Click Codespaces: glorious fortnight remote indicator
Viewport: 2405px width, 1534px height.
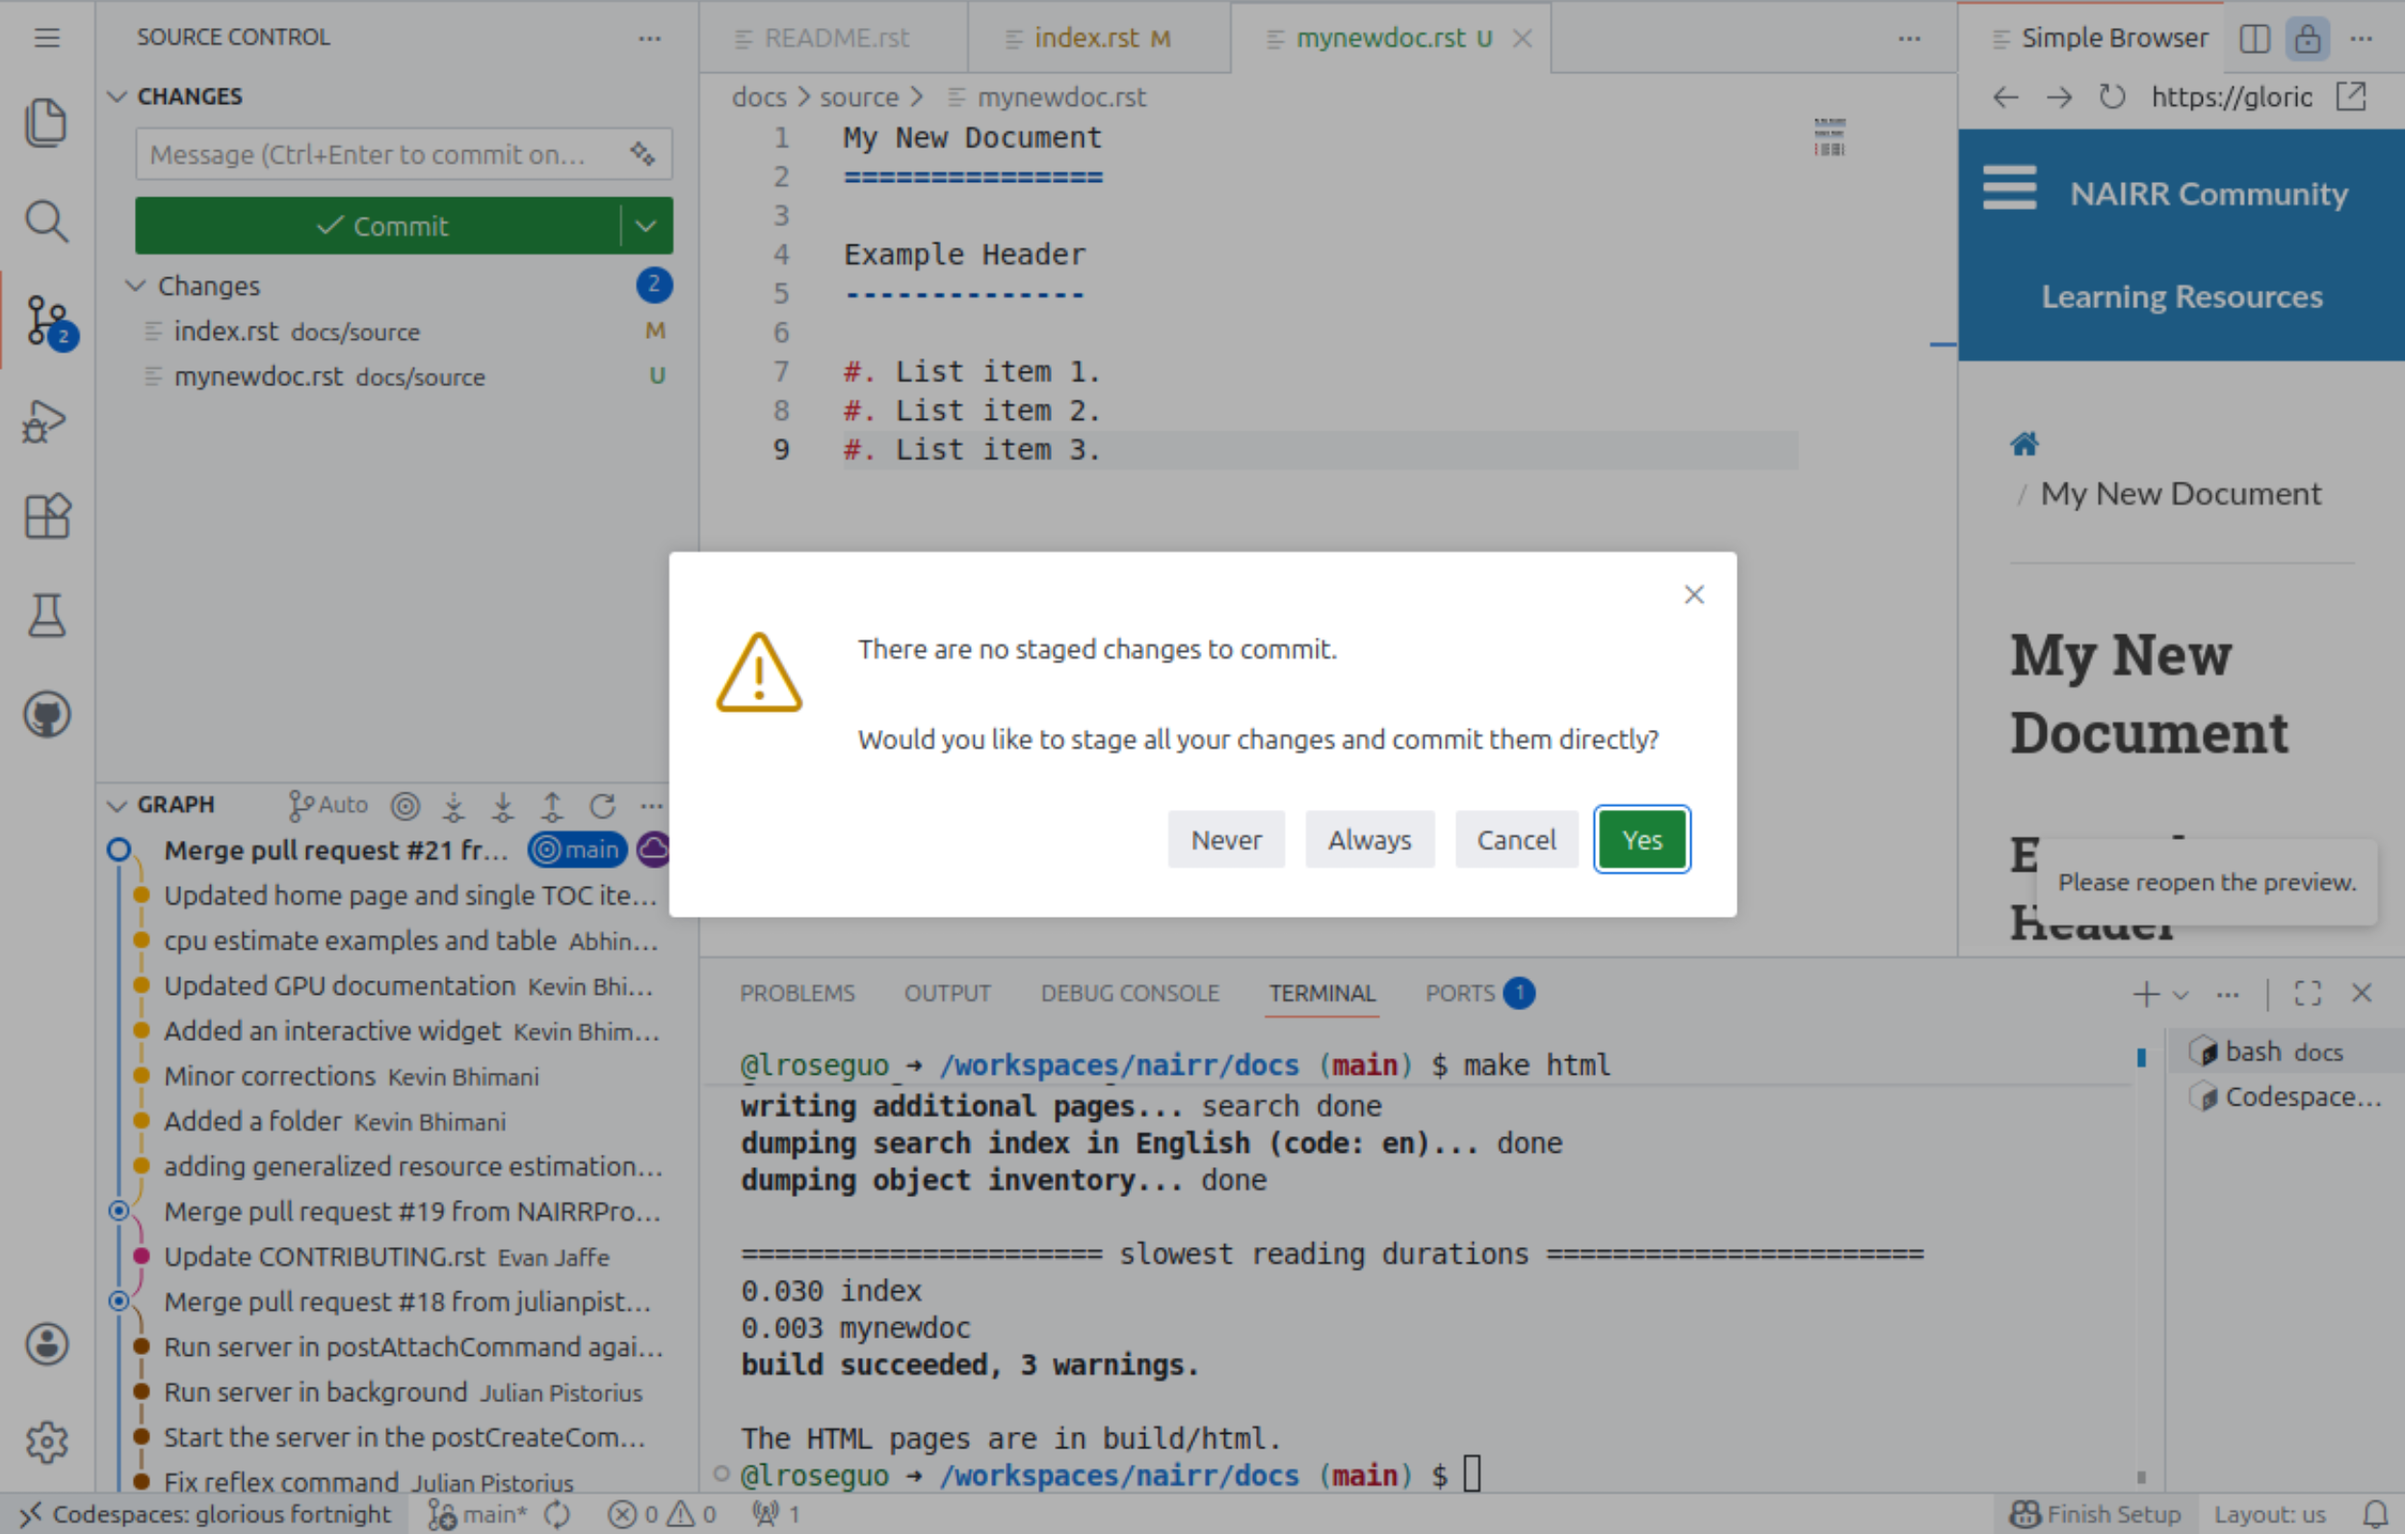tap(204, 1514)
